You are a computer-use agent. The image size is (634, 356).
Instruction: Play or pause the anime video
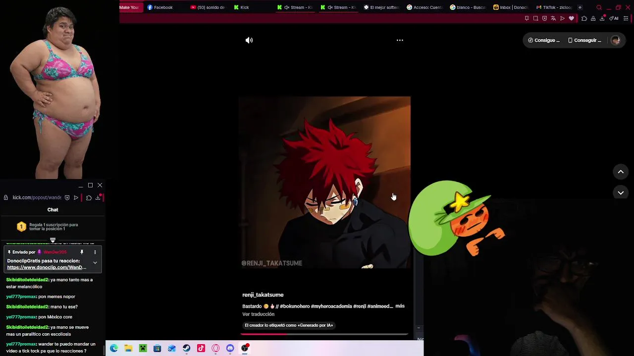click(x=324, y=182)
